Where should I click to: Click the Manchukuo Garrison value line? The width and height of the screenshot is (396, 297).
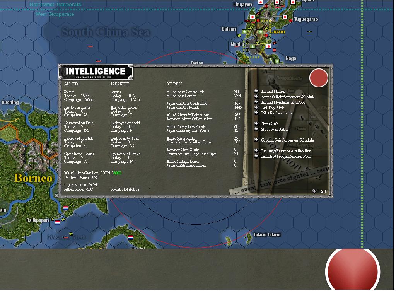(92, 173)
